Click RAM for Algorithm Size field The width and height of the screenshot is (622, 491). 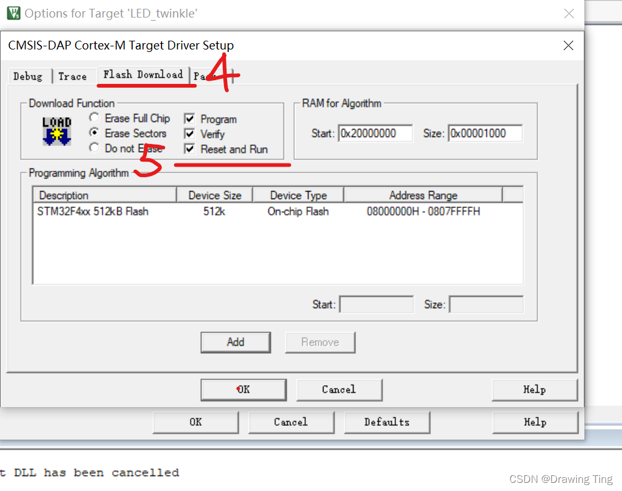486,133
